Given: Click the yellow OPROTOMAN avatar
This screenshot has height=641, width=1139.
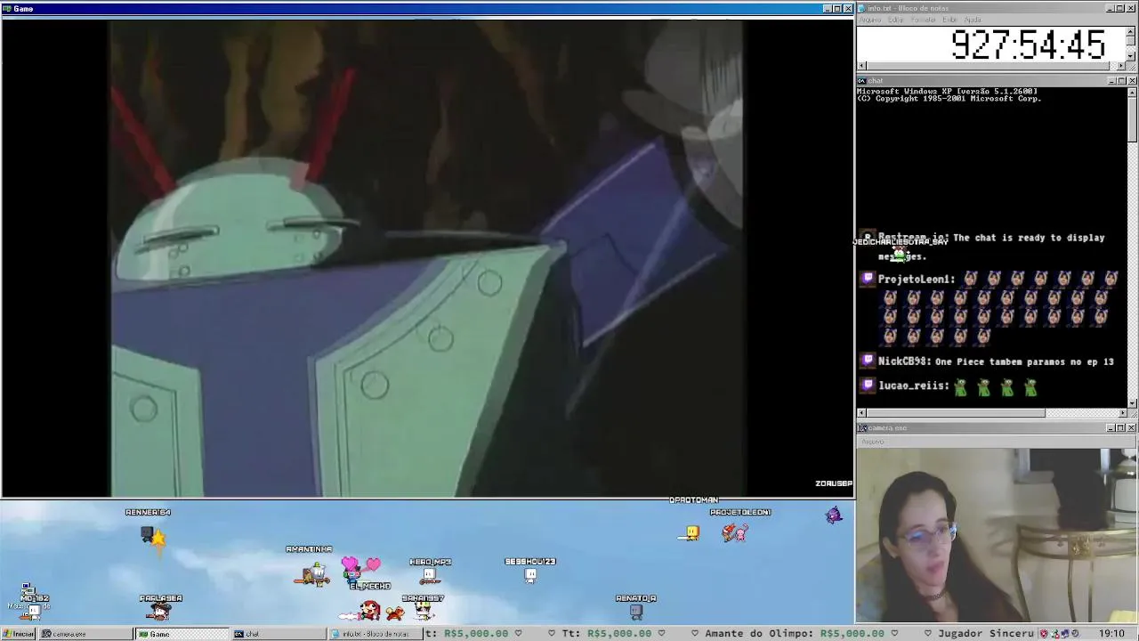Looking at the screenshot, I should (691, 533).
